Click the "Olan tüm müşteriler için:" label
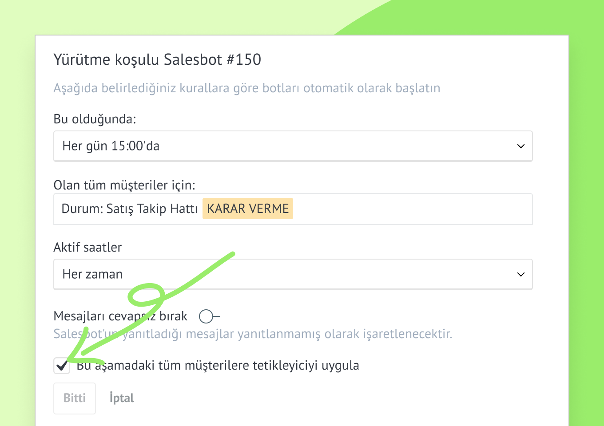 124,185
